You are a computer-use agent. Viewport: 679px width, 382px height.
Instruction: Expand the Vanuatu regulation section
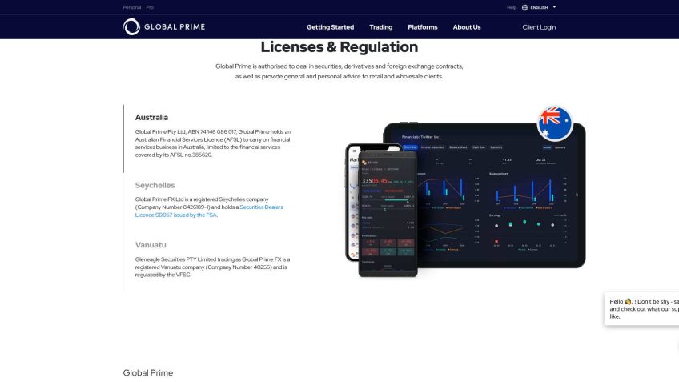[x=151, y=245]
